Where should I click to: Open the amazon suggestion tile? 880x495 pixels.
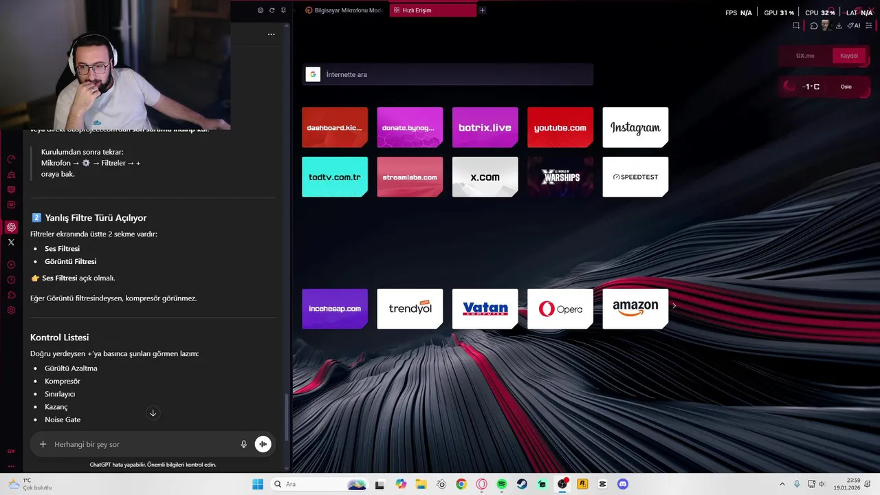click(x=635, y=309)
